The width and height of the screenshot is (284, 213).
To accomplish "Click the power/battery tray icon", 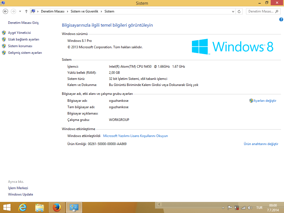I will click(x=236, y=208).
